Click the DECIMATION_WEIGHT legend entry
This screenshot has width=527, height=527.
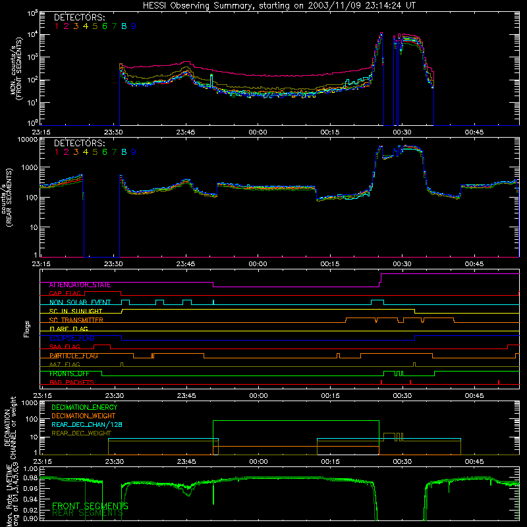[84, 416]
